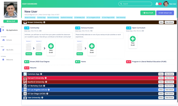Select Brown University school tag

click(x=30, y=18)
